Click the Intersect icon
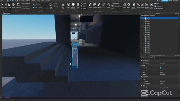 [x=94, y=5]
